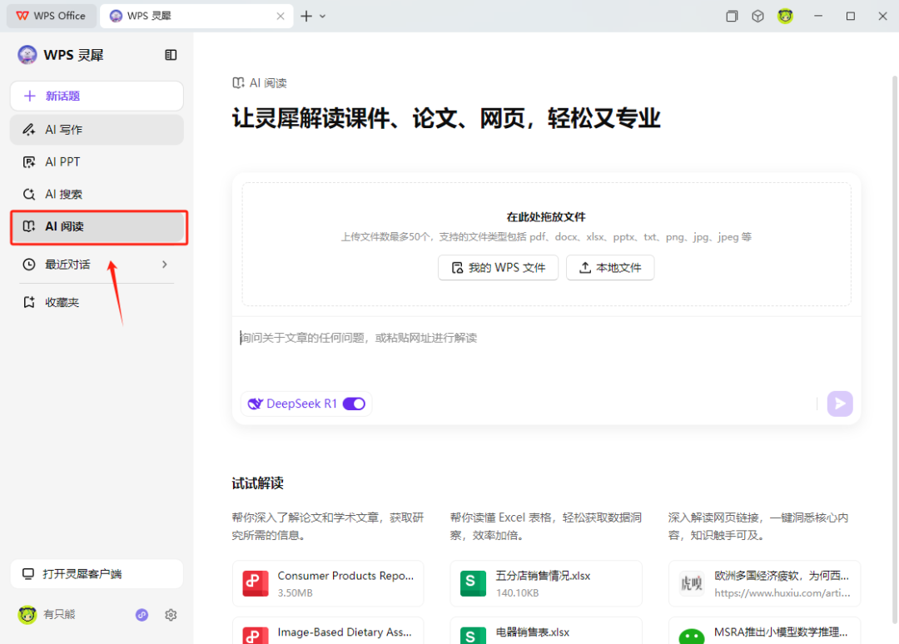
Task: Open 电器销售表.xlsx sample file
Action: point(546,631)
